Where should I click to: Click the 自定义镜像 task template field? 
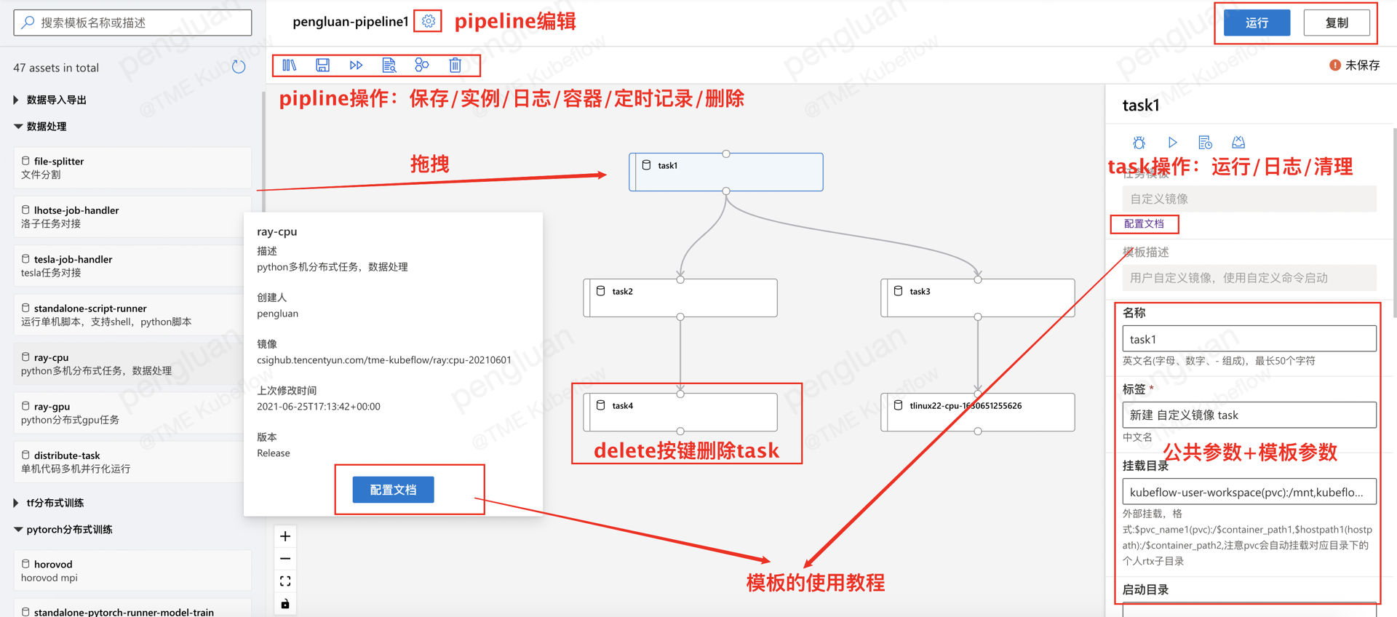click(1249, 199)
